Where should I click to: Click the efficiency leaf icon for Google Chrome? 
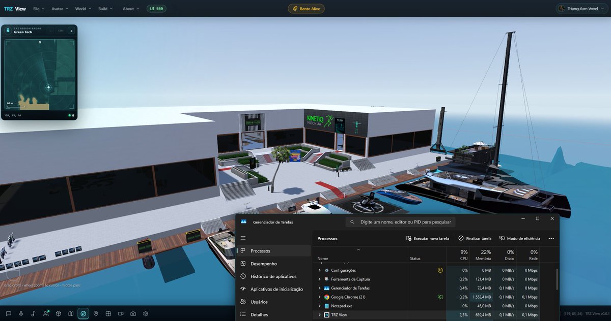pos(440,297)
